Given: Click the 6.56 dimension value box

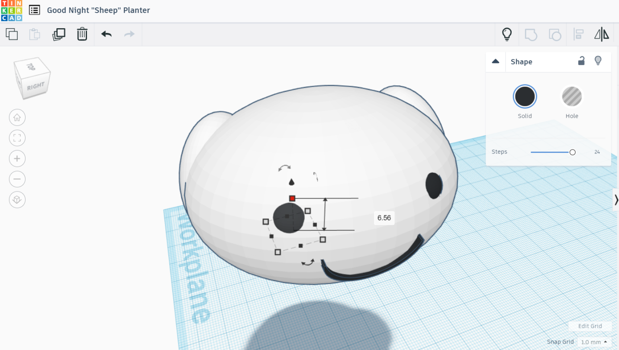Looking at the screenshot, I should coord(384,218).
